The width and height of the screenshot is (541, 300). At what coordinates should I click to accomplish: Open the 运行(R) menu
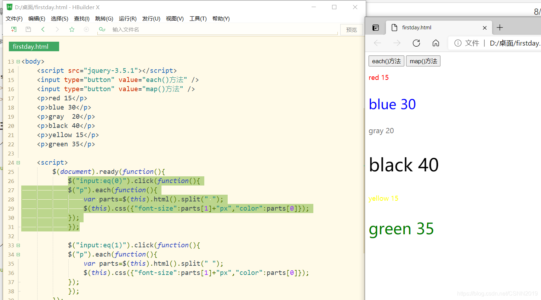(128, 18)
